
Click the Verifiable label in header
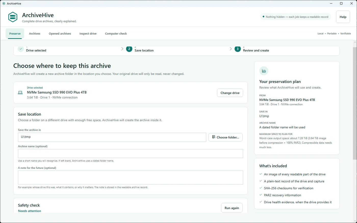pyautogui.click(x=346, y=34)
